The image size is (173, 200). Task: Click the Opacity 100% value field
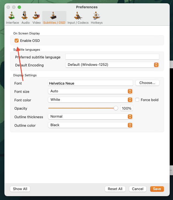pyautogui.click(x=126, y=108)
